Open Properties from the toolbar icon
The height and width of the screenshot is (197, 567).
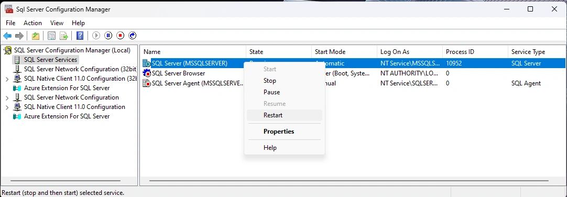point(52,36)
